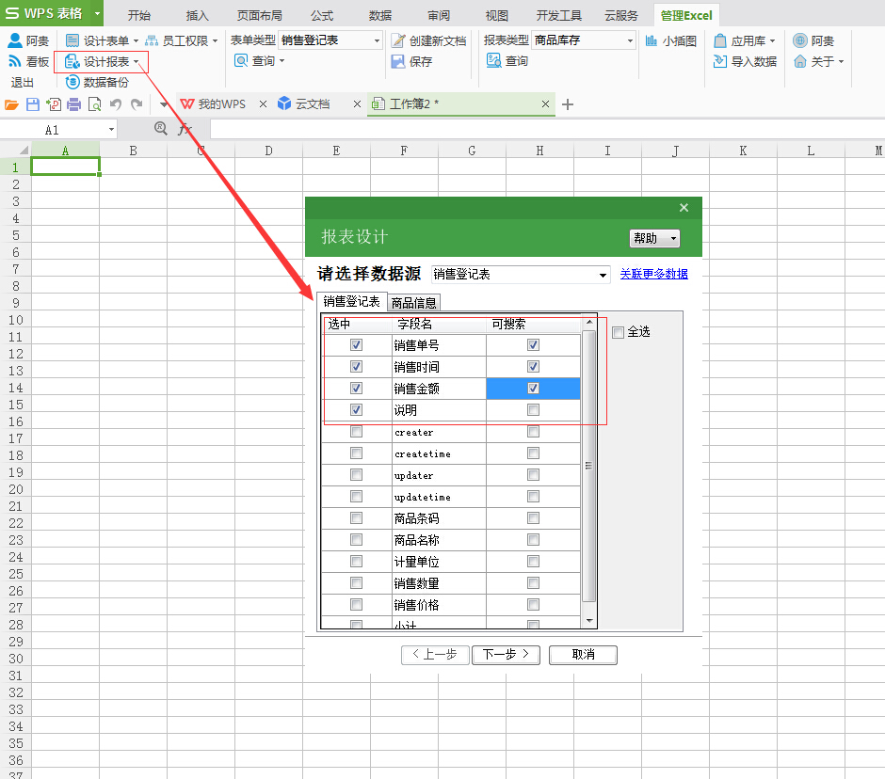The height and width of the screenshot is (779, 885).
Task: Uncheck 选中 checkbox for 销售时间
Action: (x=356, y=367)
